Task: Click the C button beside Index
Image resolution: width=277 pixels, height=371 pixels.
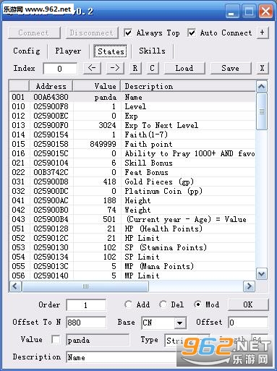Action: pos(153,68)
